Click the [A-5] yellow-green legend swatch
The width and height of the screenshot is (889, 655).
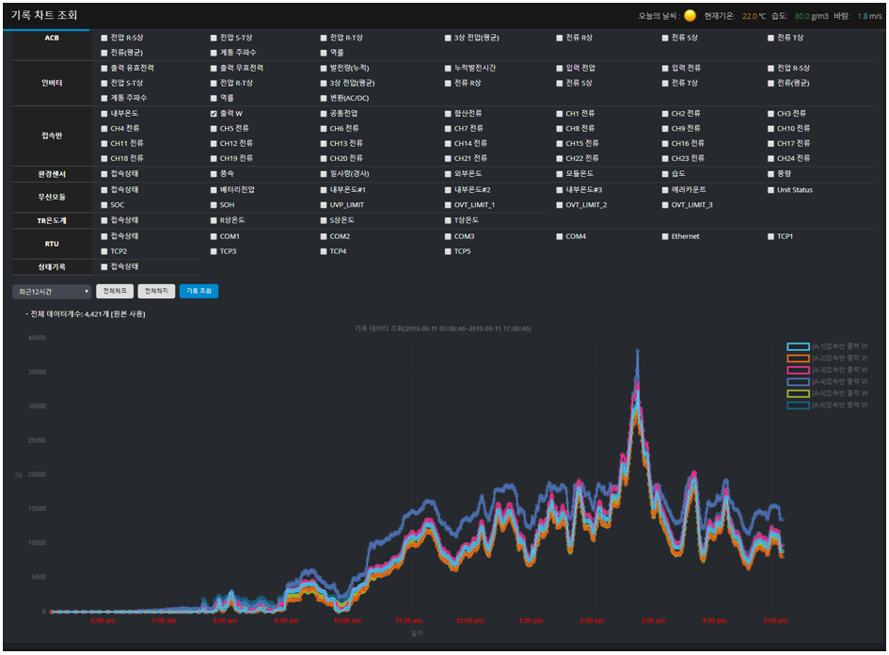tap(797, 393)
